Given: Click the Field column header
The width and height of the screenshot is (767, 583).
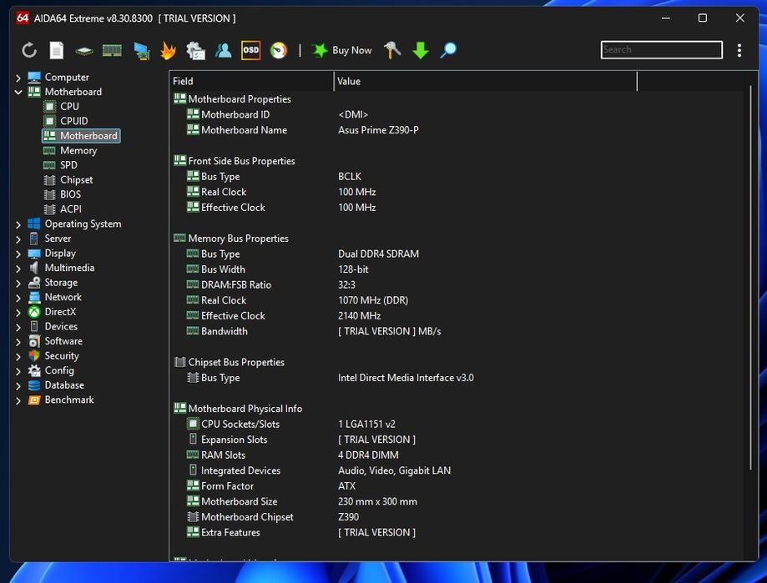Looking at the screenshot, I should [x=251, y=81].
